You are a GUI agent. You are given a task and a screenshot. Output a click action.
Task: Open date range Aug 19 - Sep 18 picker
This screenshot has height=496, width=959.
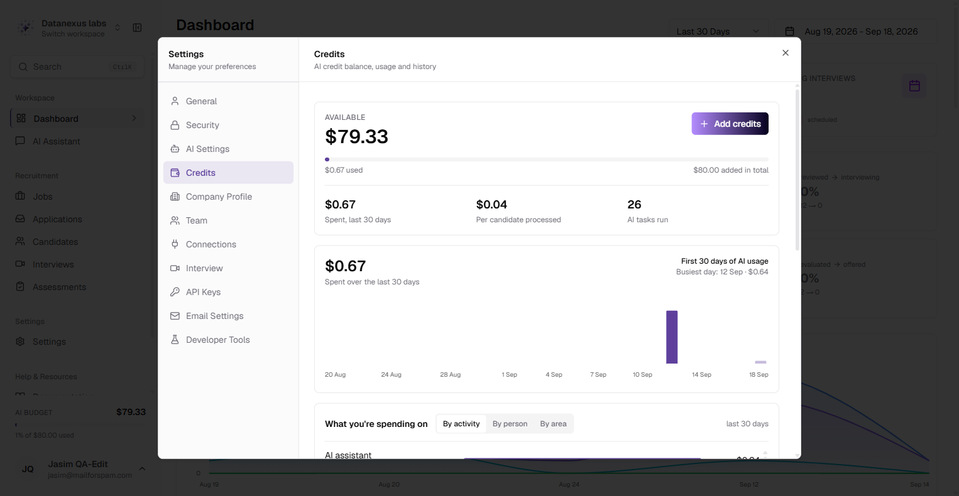tap(856, 31)
